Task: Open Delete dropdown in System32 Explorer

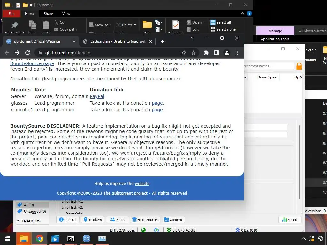Action: coord(126,25)
